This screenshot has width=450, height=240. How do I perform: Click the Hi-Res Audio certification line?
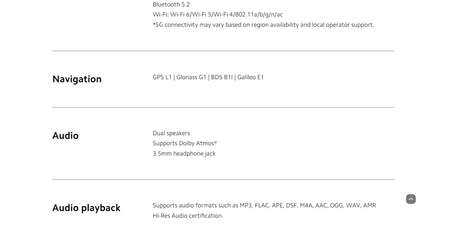point(187,216)
